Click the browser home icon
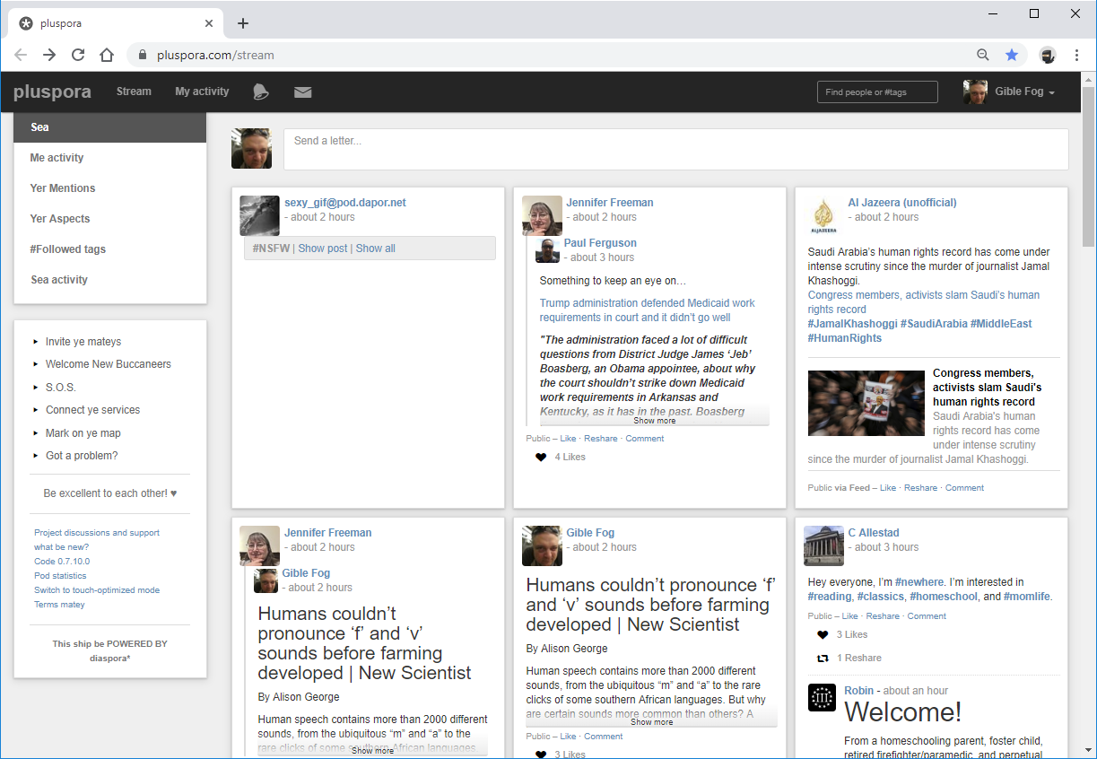The height and width of the screenshot is (759, 1097). [x=107, y=55]
